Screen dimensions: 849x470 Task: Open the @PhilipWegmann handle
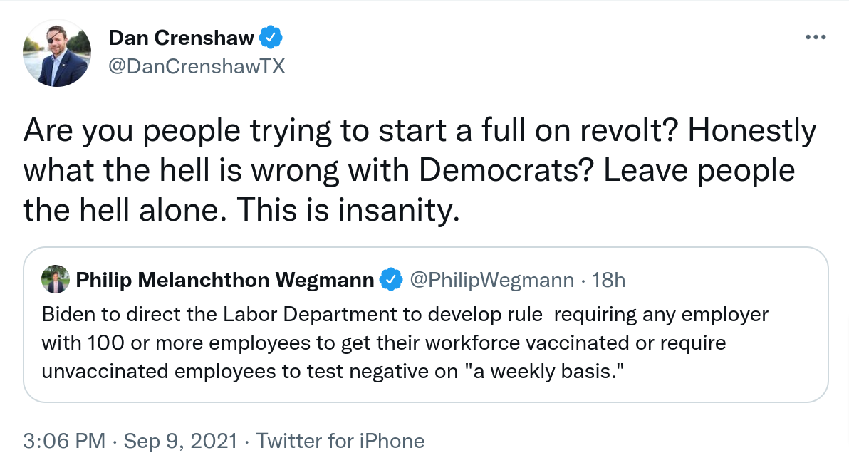pos(492,281)
